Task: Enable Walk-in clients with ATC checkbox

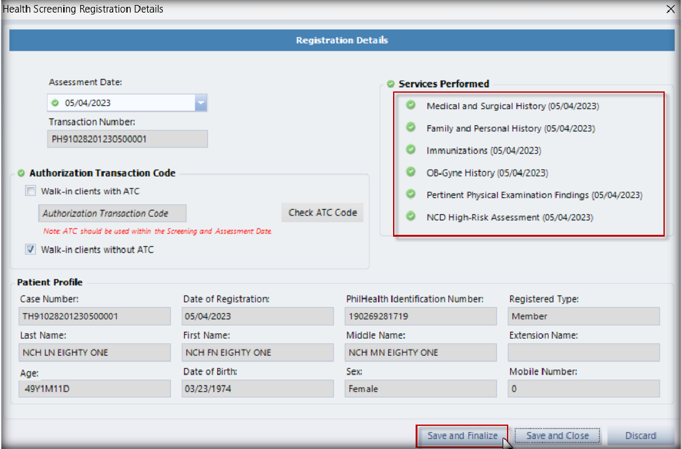Action: point(31,191)
